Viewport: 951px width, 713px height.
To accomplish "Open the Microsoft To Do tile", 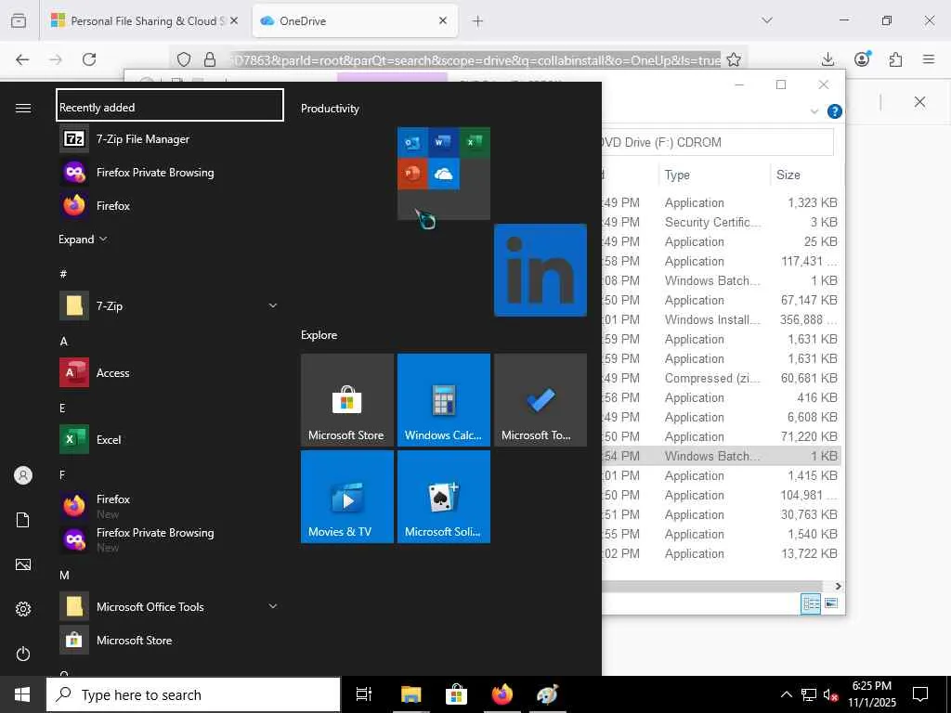I will click(541, 400).
